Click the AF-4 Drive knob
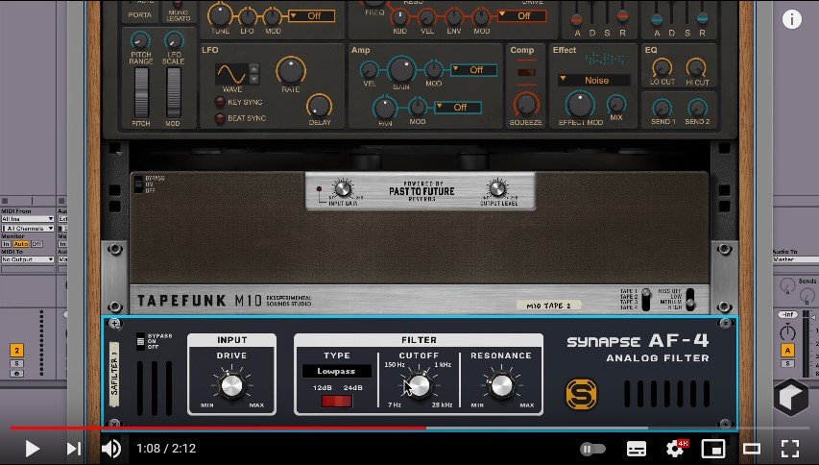This screenshot has height=465, width=819. click(232, 385)
